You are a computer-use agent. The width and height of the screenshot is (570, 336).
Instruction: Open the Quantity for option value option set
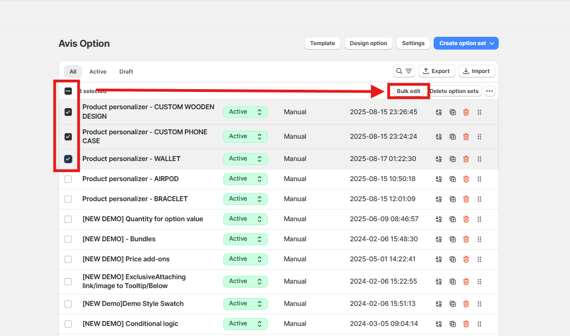point(142,219)
